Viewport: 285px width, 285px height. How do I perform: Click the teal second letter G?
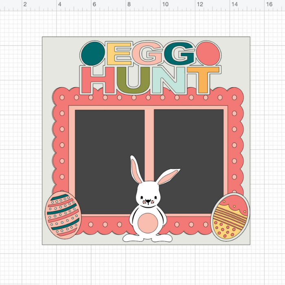pos(179,54)
